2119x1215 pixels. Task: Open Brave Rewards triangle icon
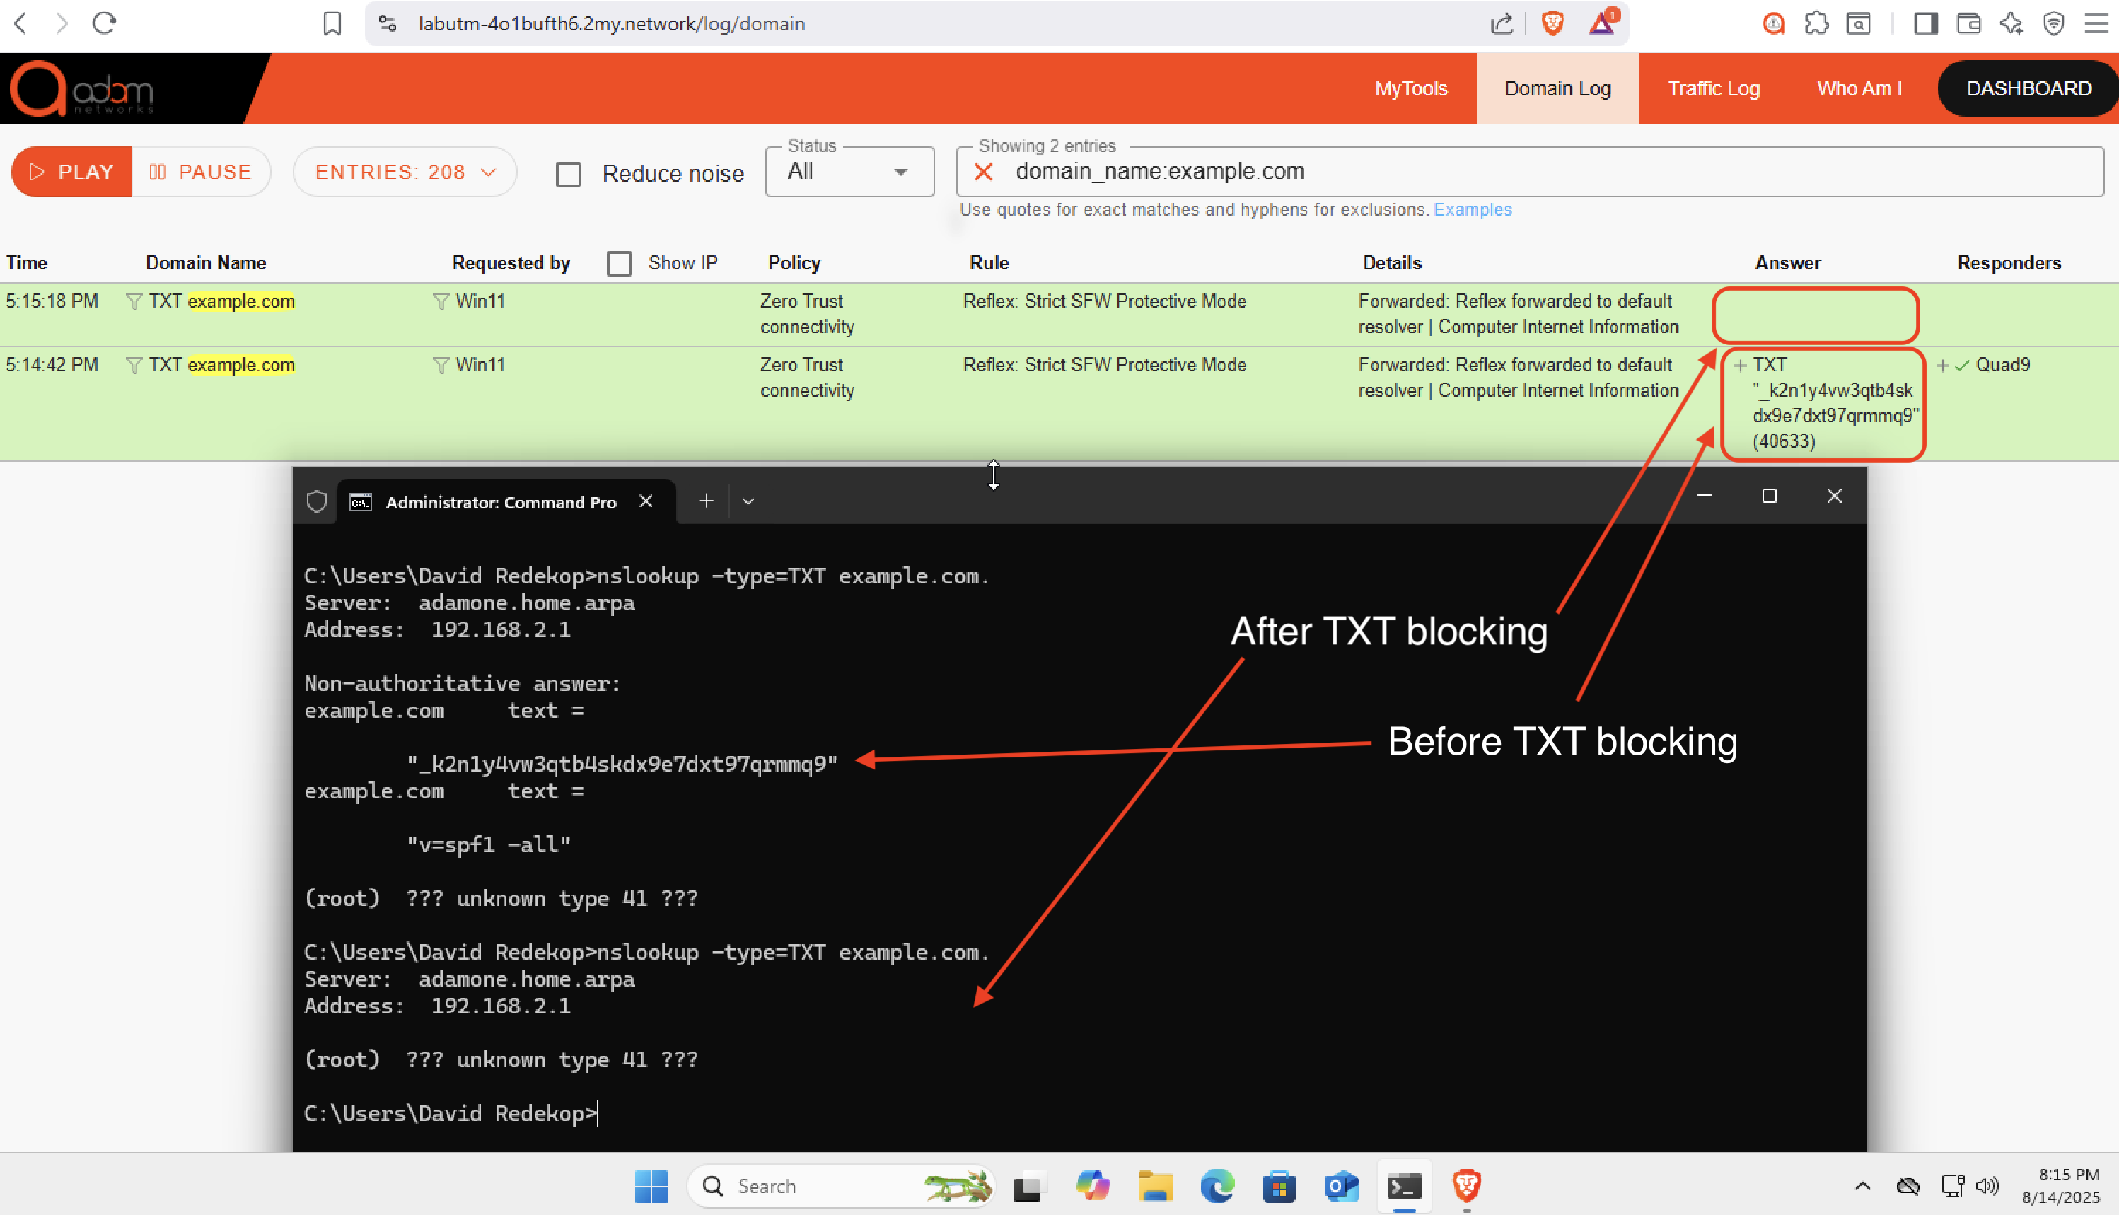point(1603,22)
